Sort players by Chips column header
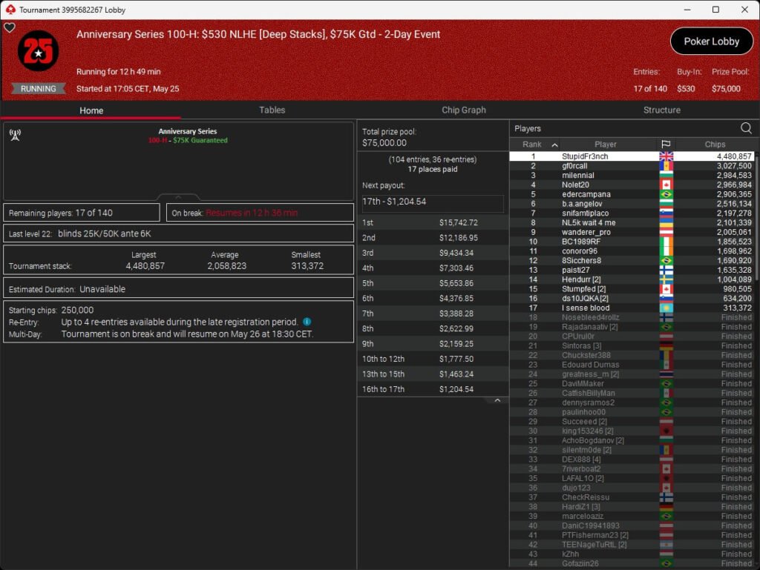 (x=715, y=145)
